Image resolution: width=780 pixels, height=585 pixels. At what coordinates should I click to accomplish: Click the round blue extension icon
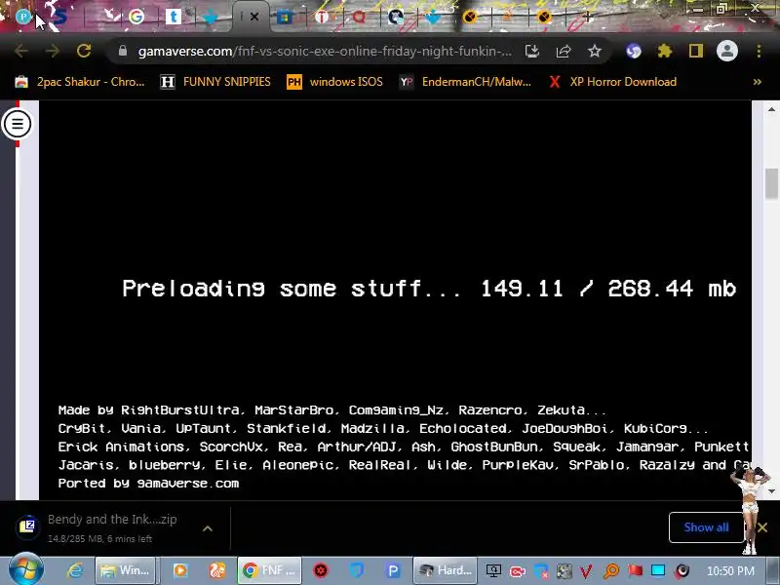(x=633, y=51)
